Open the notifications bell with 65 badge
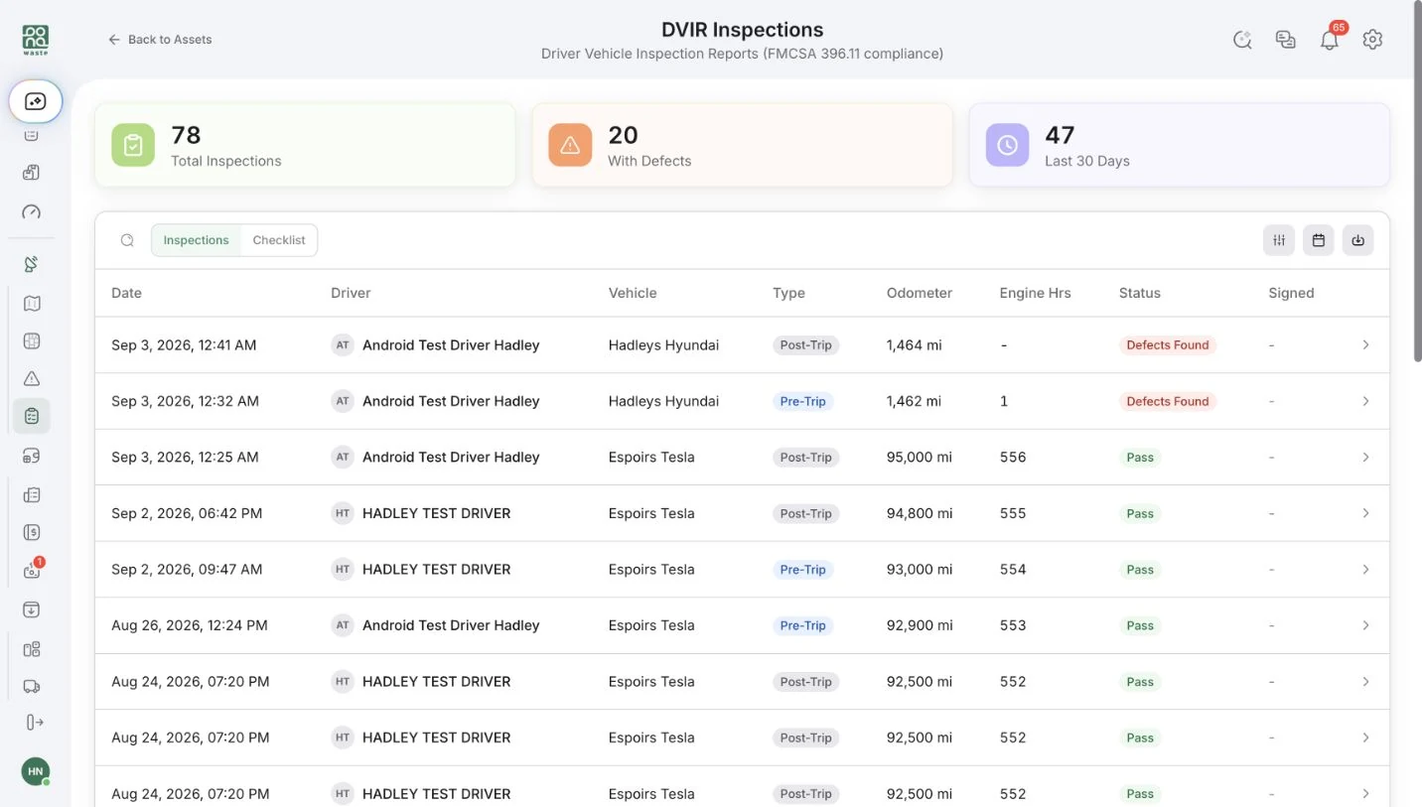 click(1330, 39)
